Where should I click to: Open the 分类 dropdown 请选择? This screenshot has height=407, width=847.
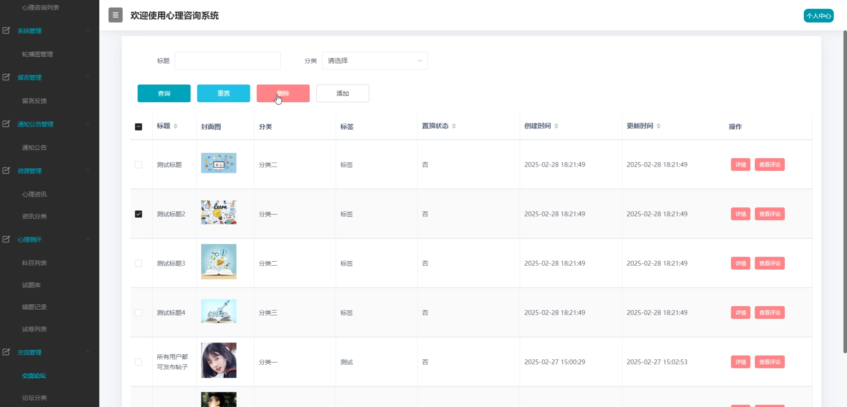[375, 61]
